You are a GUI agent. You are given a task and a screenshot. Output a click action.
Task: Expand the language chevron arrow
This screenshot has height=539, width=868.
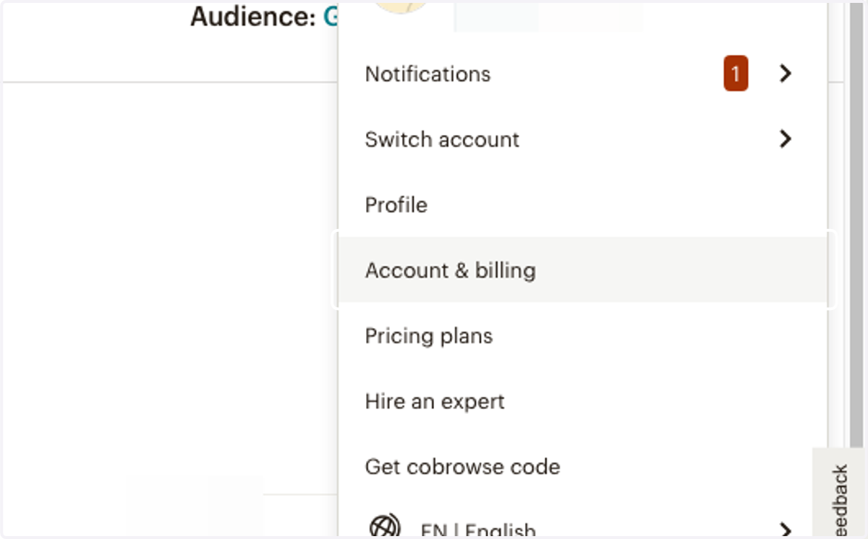786,530
